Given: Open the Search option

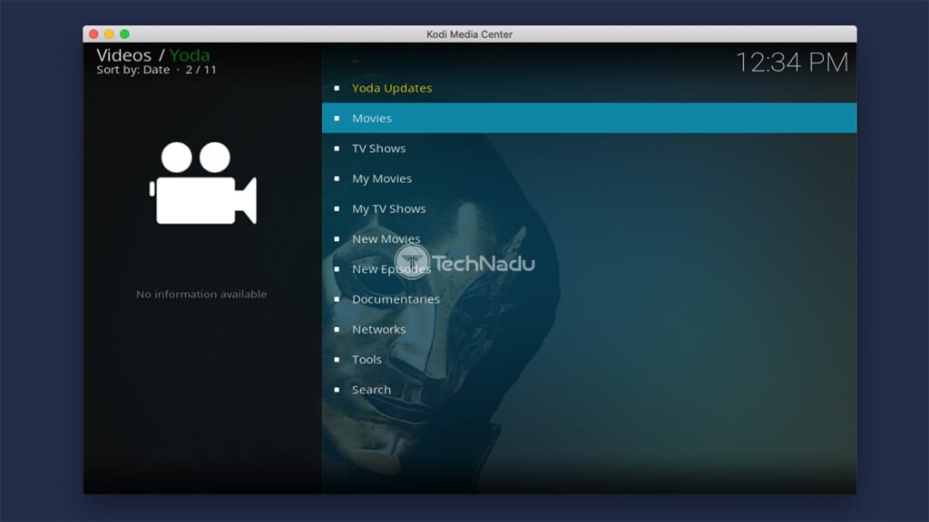Looking at the screenshot, I should 589,390.
